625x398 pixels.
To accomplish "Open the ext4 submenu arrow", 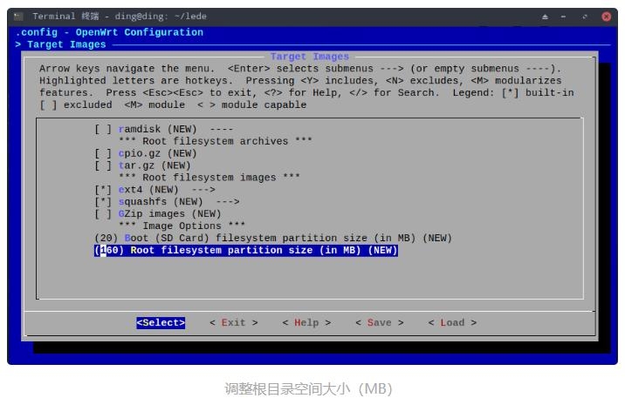I will (203, 190).
